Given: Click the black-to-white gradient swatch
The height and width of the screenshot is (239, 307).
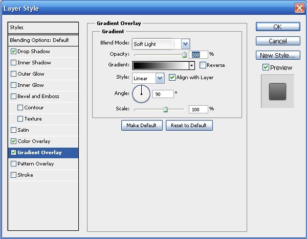Looking at the screenshot, I should coord(161,65).
